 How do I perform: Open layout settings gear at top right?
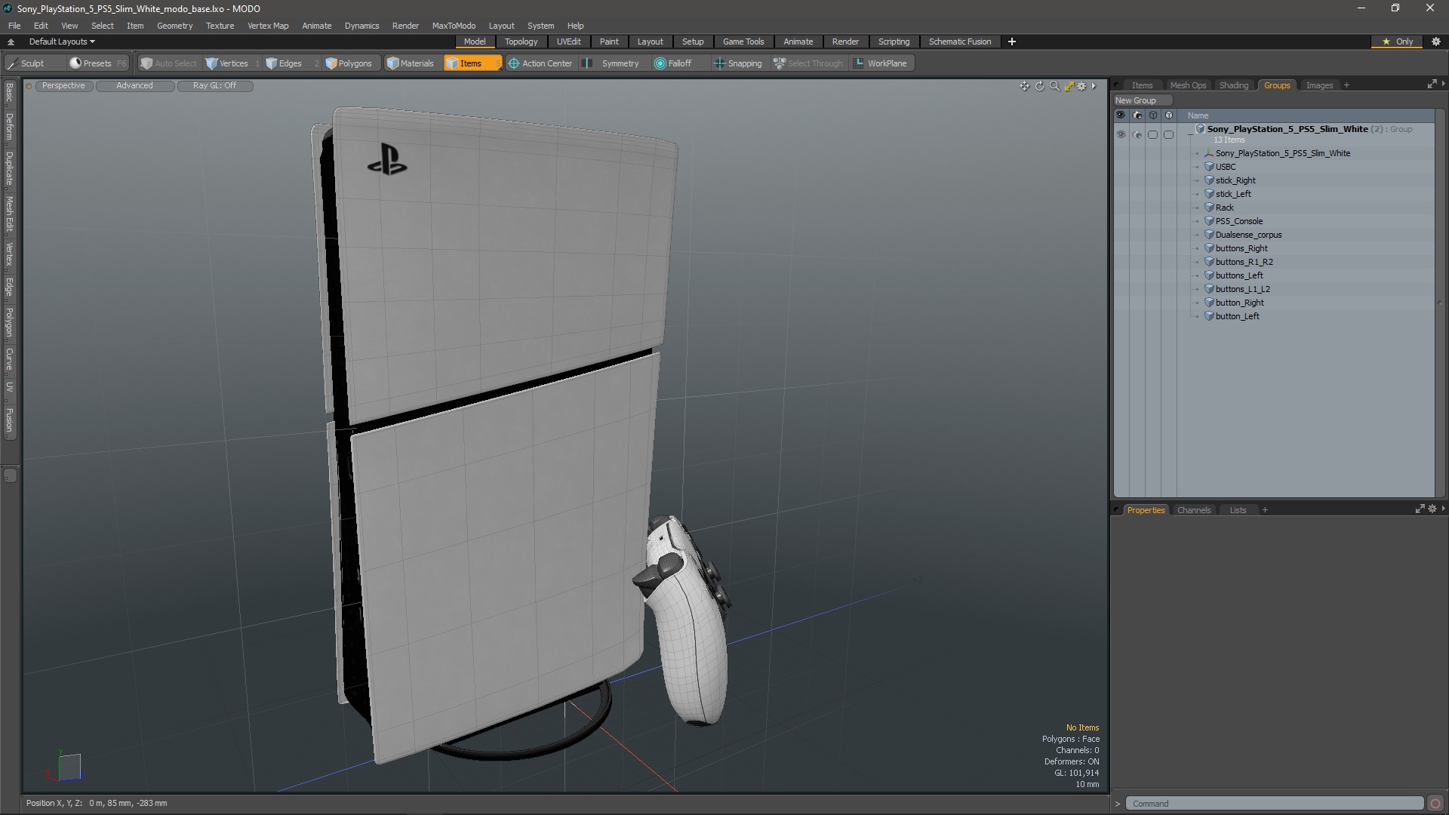tap(1435, 42)
